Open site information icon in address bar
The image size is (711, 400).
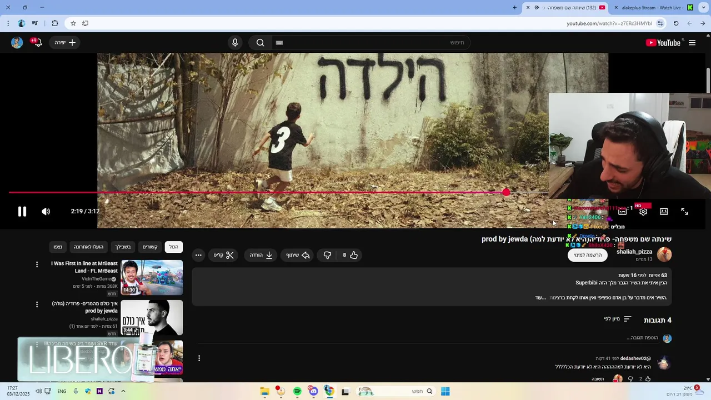[660, 23]
